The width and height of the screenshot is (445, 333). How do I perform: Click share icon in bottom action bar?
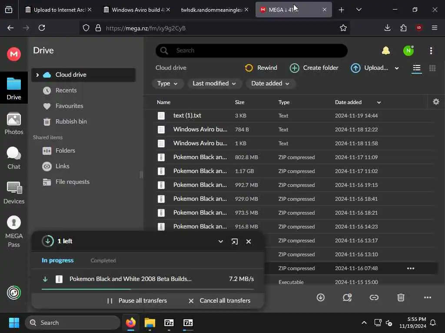(347, 297)
